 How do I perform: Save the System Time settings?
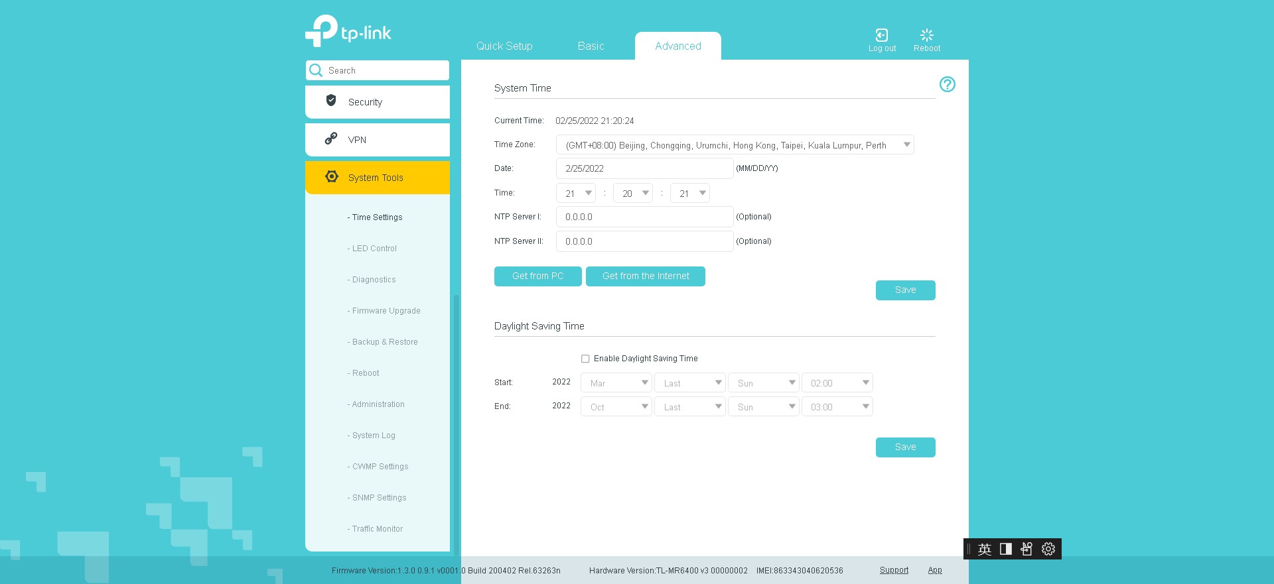click(906, 290)
